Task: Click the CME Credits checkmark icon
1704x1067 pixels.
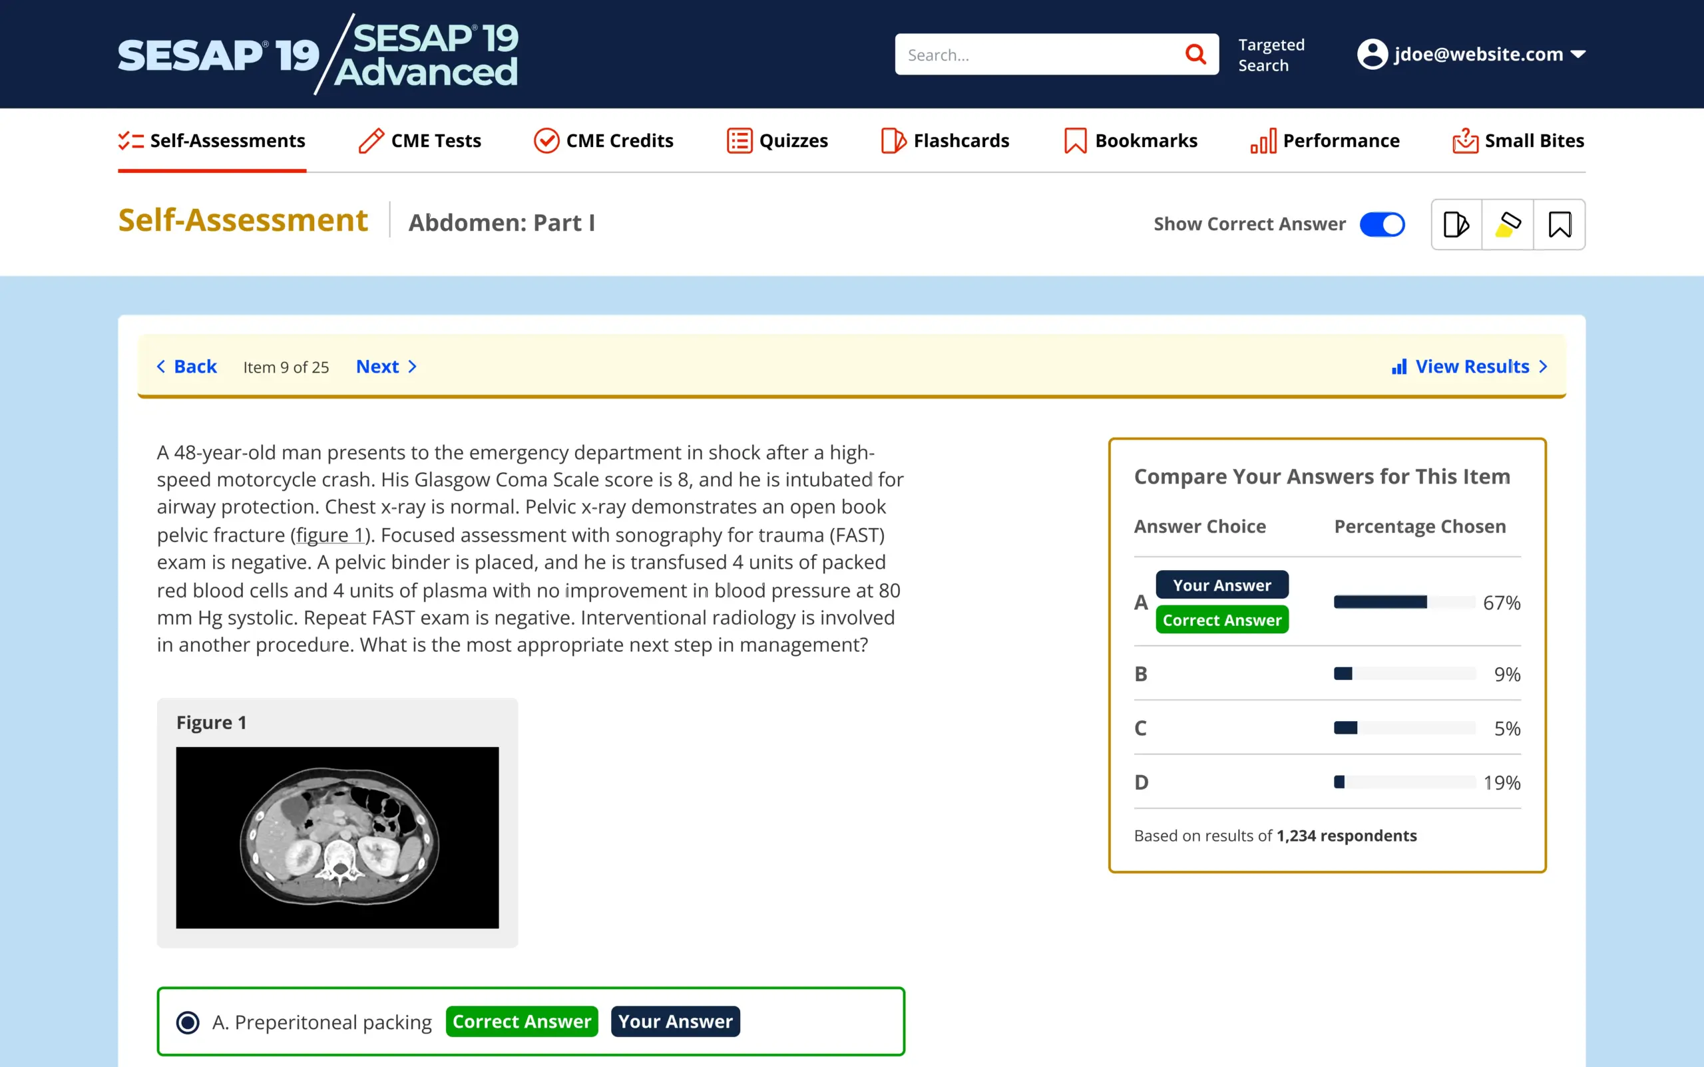Action: [546, 140]
